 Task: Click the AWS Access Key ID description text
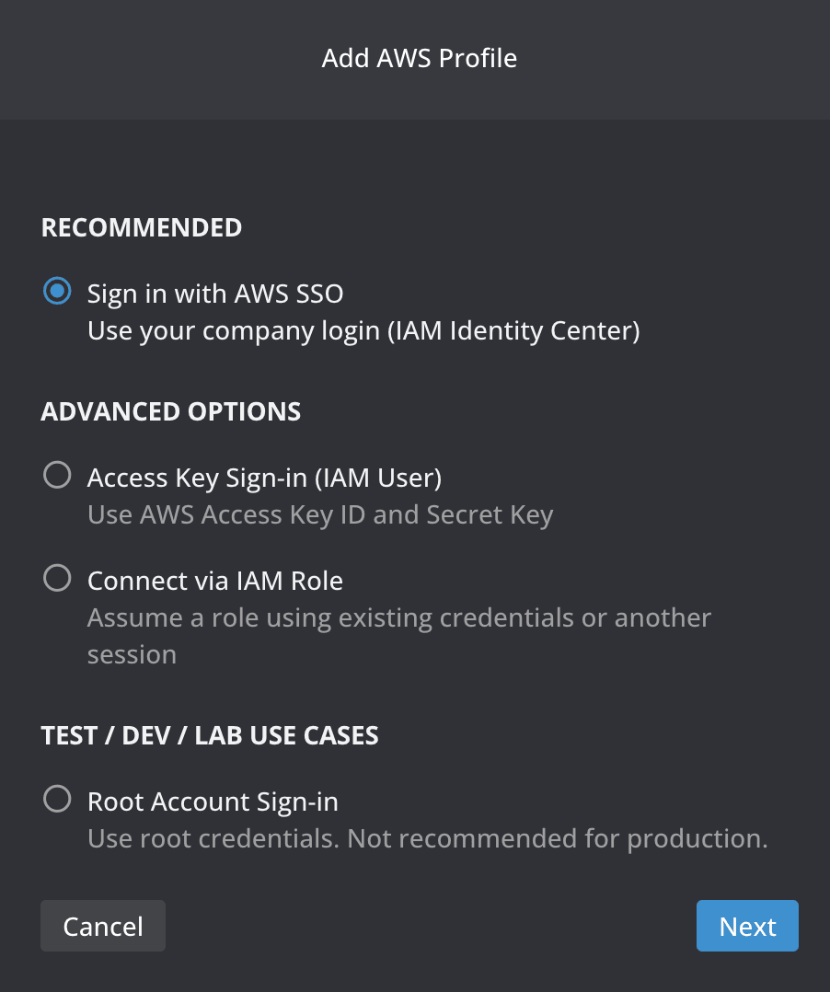pos(319,513)
